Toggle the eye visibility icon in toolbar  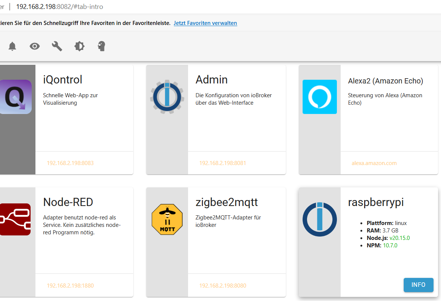click(x=35, y=46)
